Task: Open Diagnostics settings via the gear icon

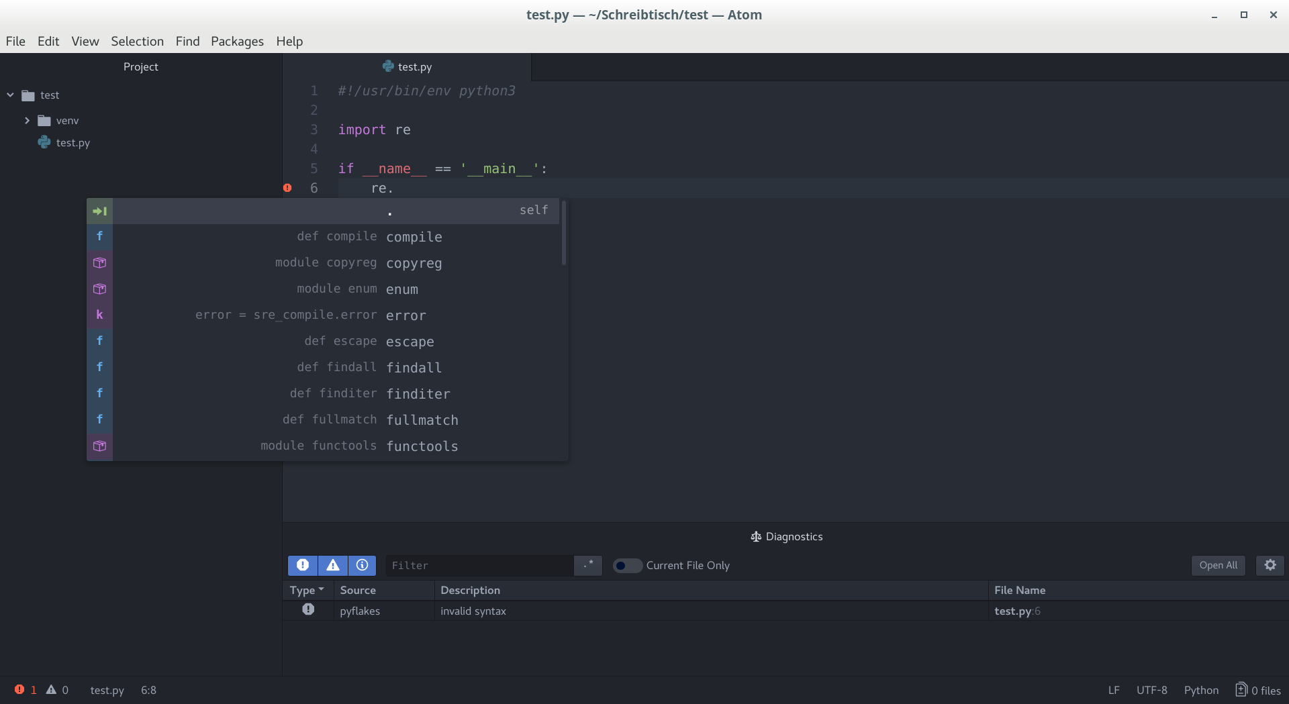Action: (1270, 566)
